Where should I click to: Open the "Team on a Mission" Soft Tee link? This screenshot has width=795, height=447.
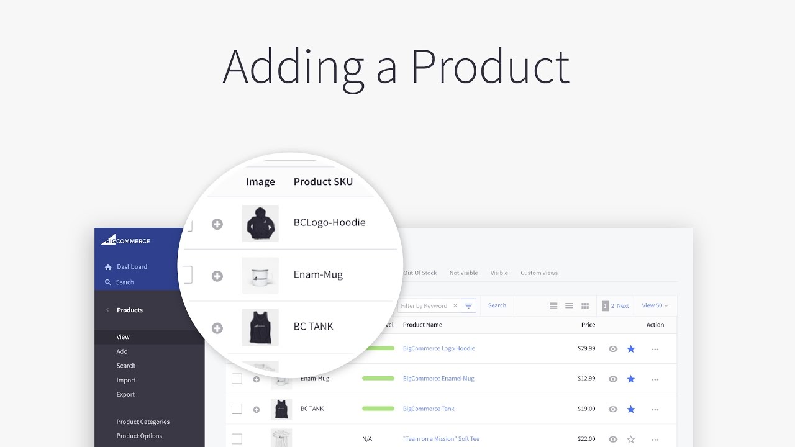point(441,439)
